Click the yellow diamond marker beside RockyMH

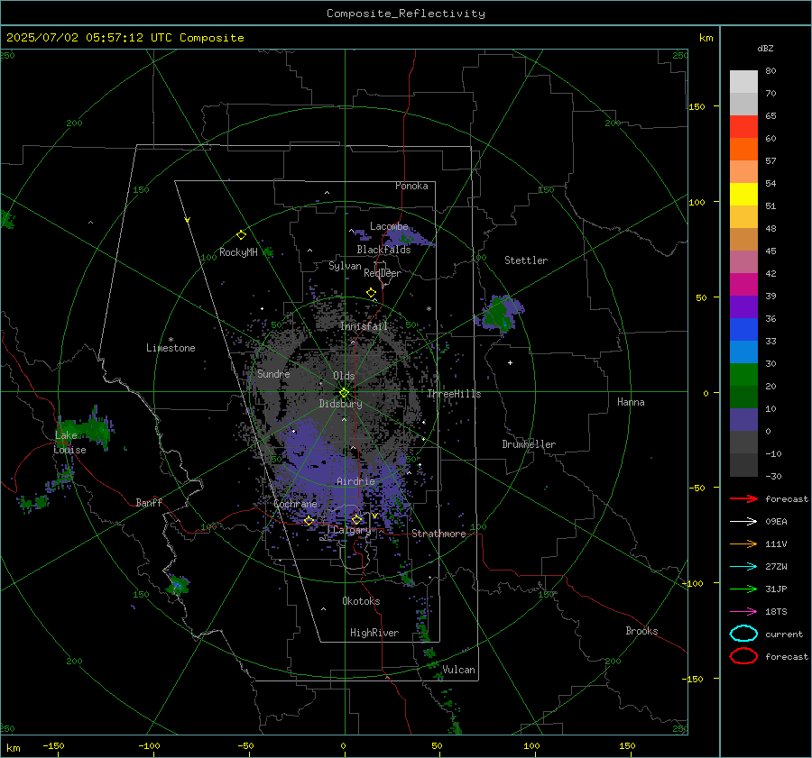tap(241, 235)
